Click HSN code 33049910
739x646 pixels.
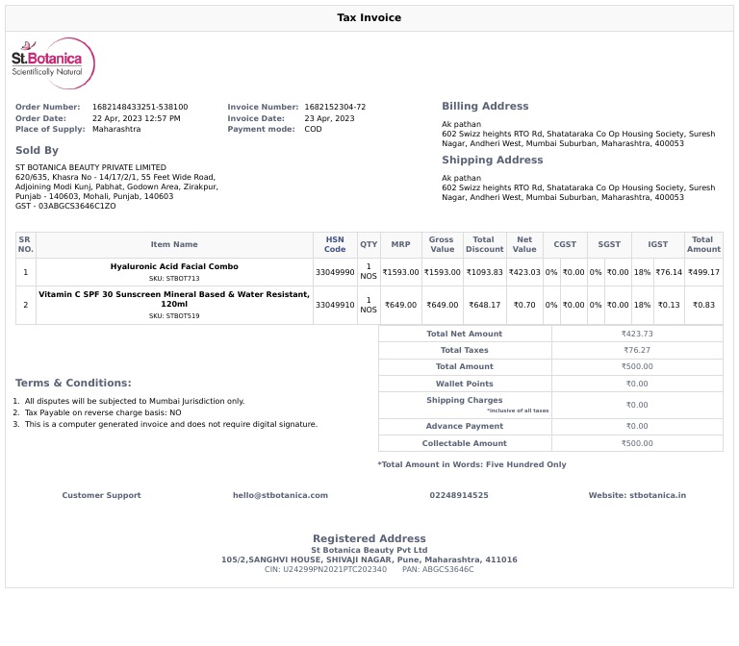click(335, 305)
